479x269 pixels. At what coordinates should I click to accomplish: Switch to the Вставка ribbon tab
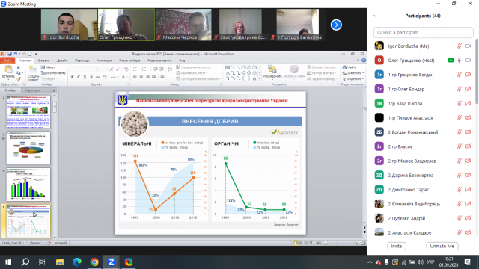43,61
